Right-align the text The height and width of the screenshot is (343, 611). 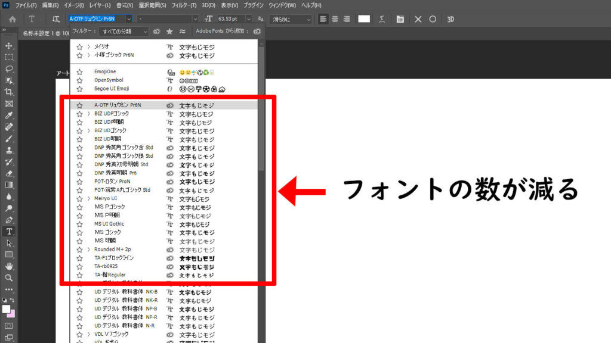347,19
